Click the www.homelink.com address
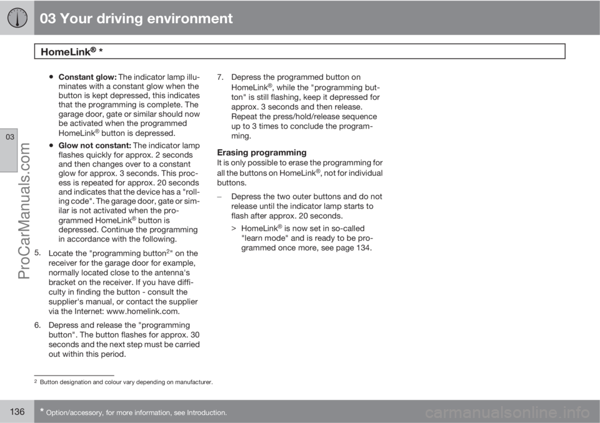600x423 pixels. [142, 311]
